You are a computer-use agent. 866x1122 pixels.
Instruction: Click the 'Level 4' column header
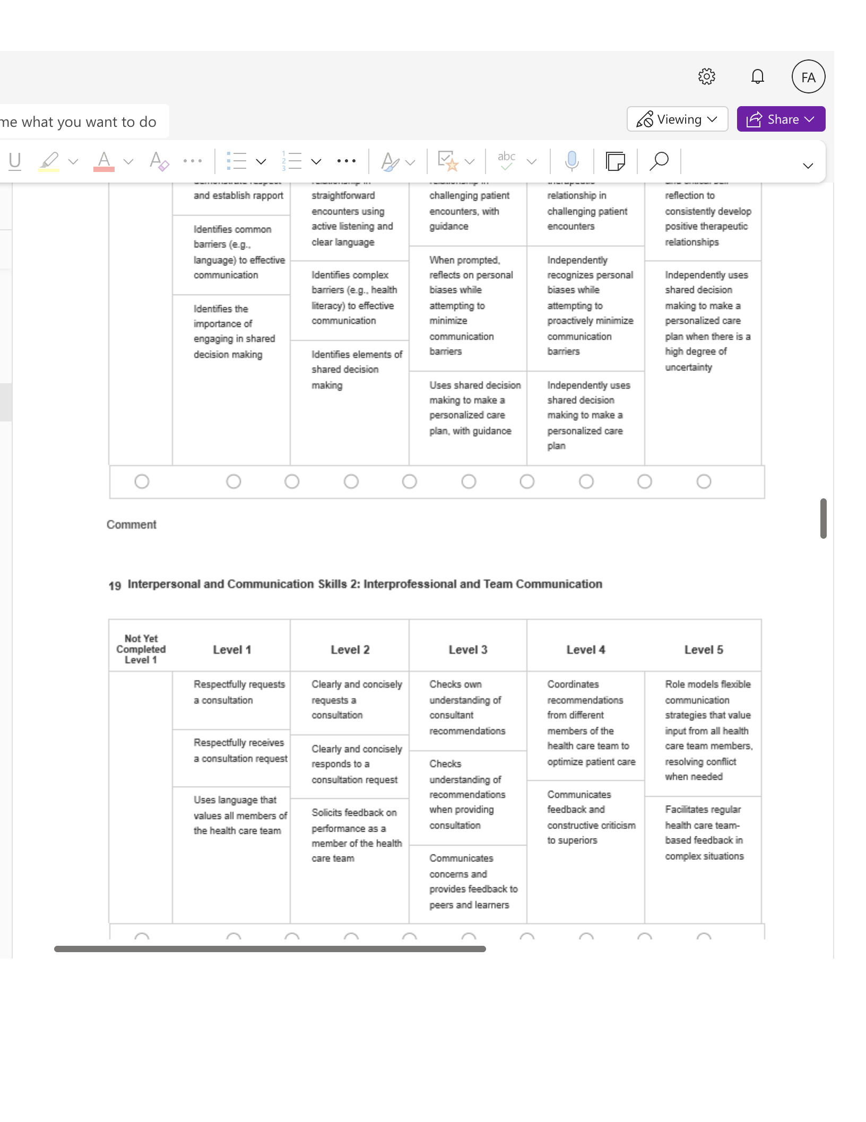(585, 650)
